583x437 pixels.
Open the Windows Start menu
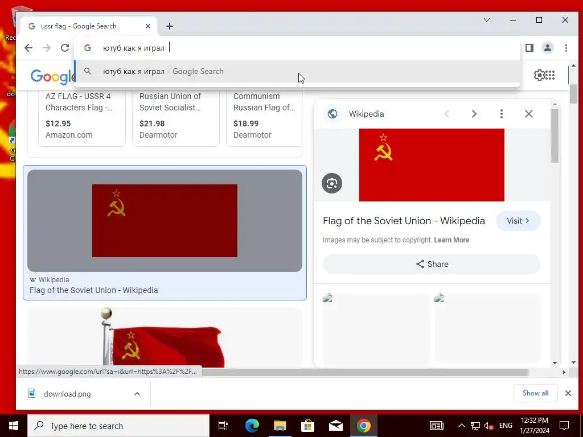[14, 426]
